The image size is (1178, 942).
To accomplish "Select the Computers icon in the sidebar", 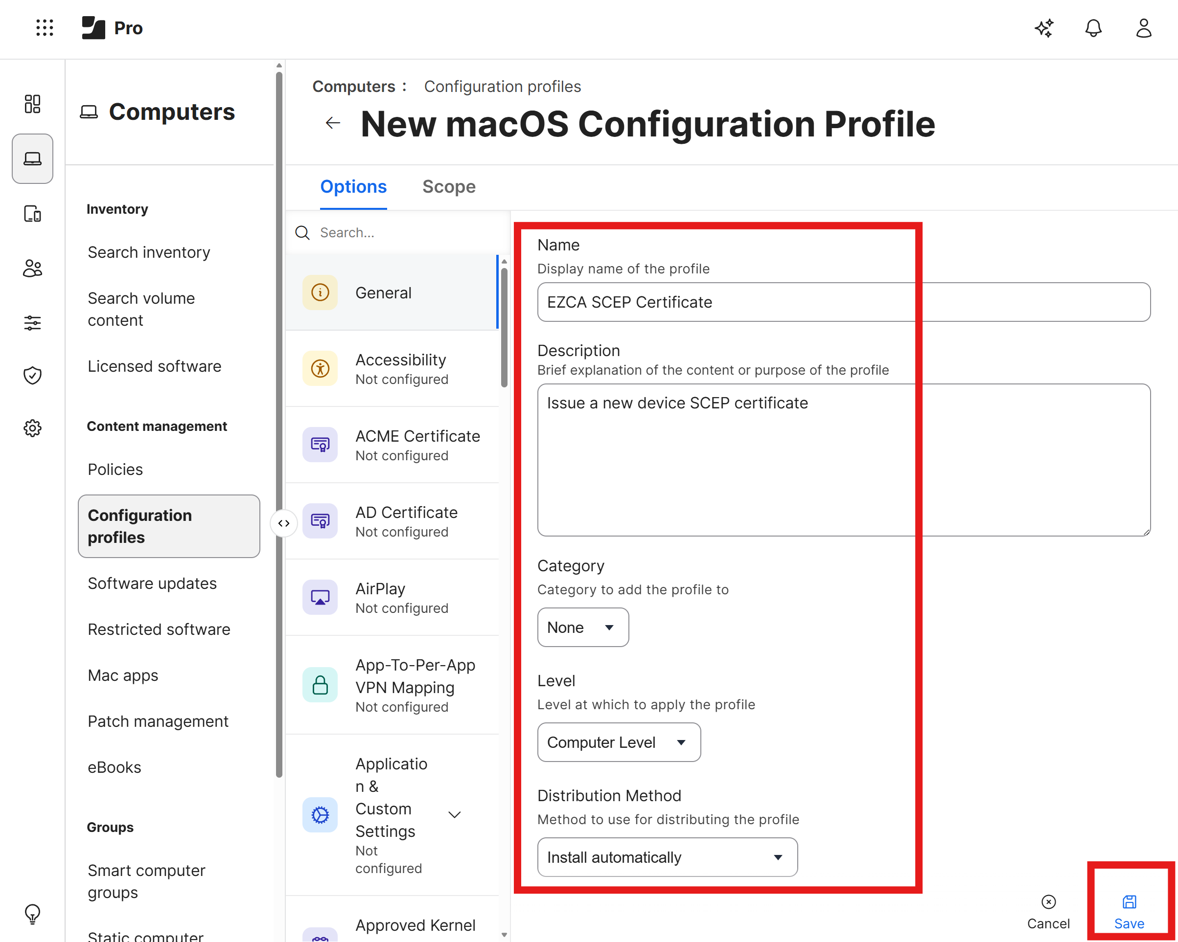I will (32, 158).
